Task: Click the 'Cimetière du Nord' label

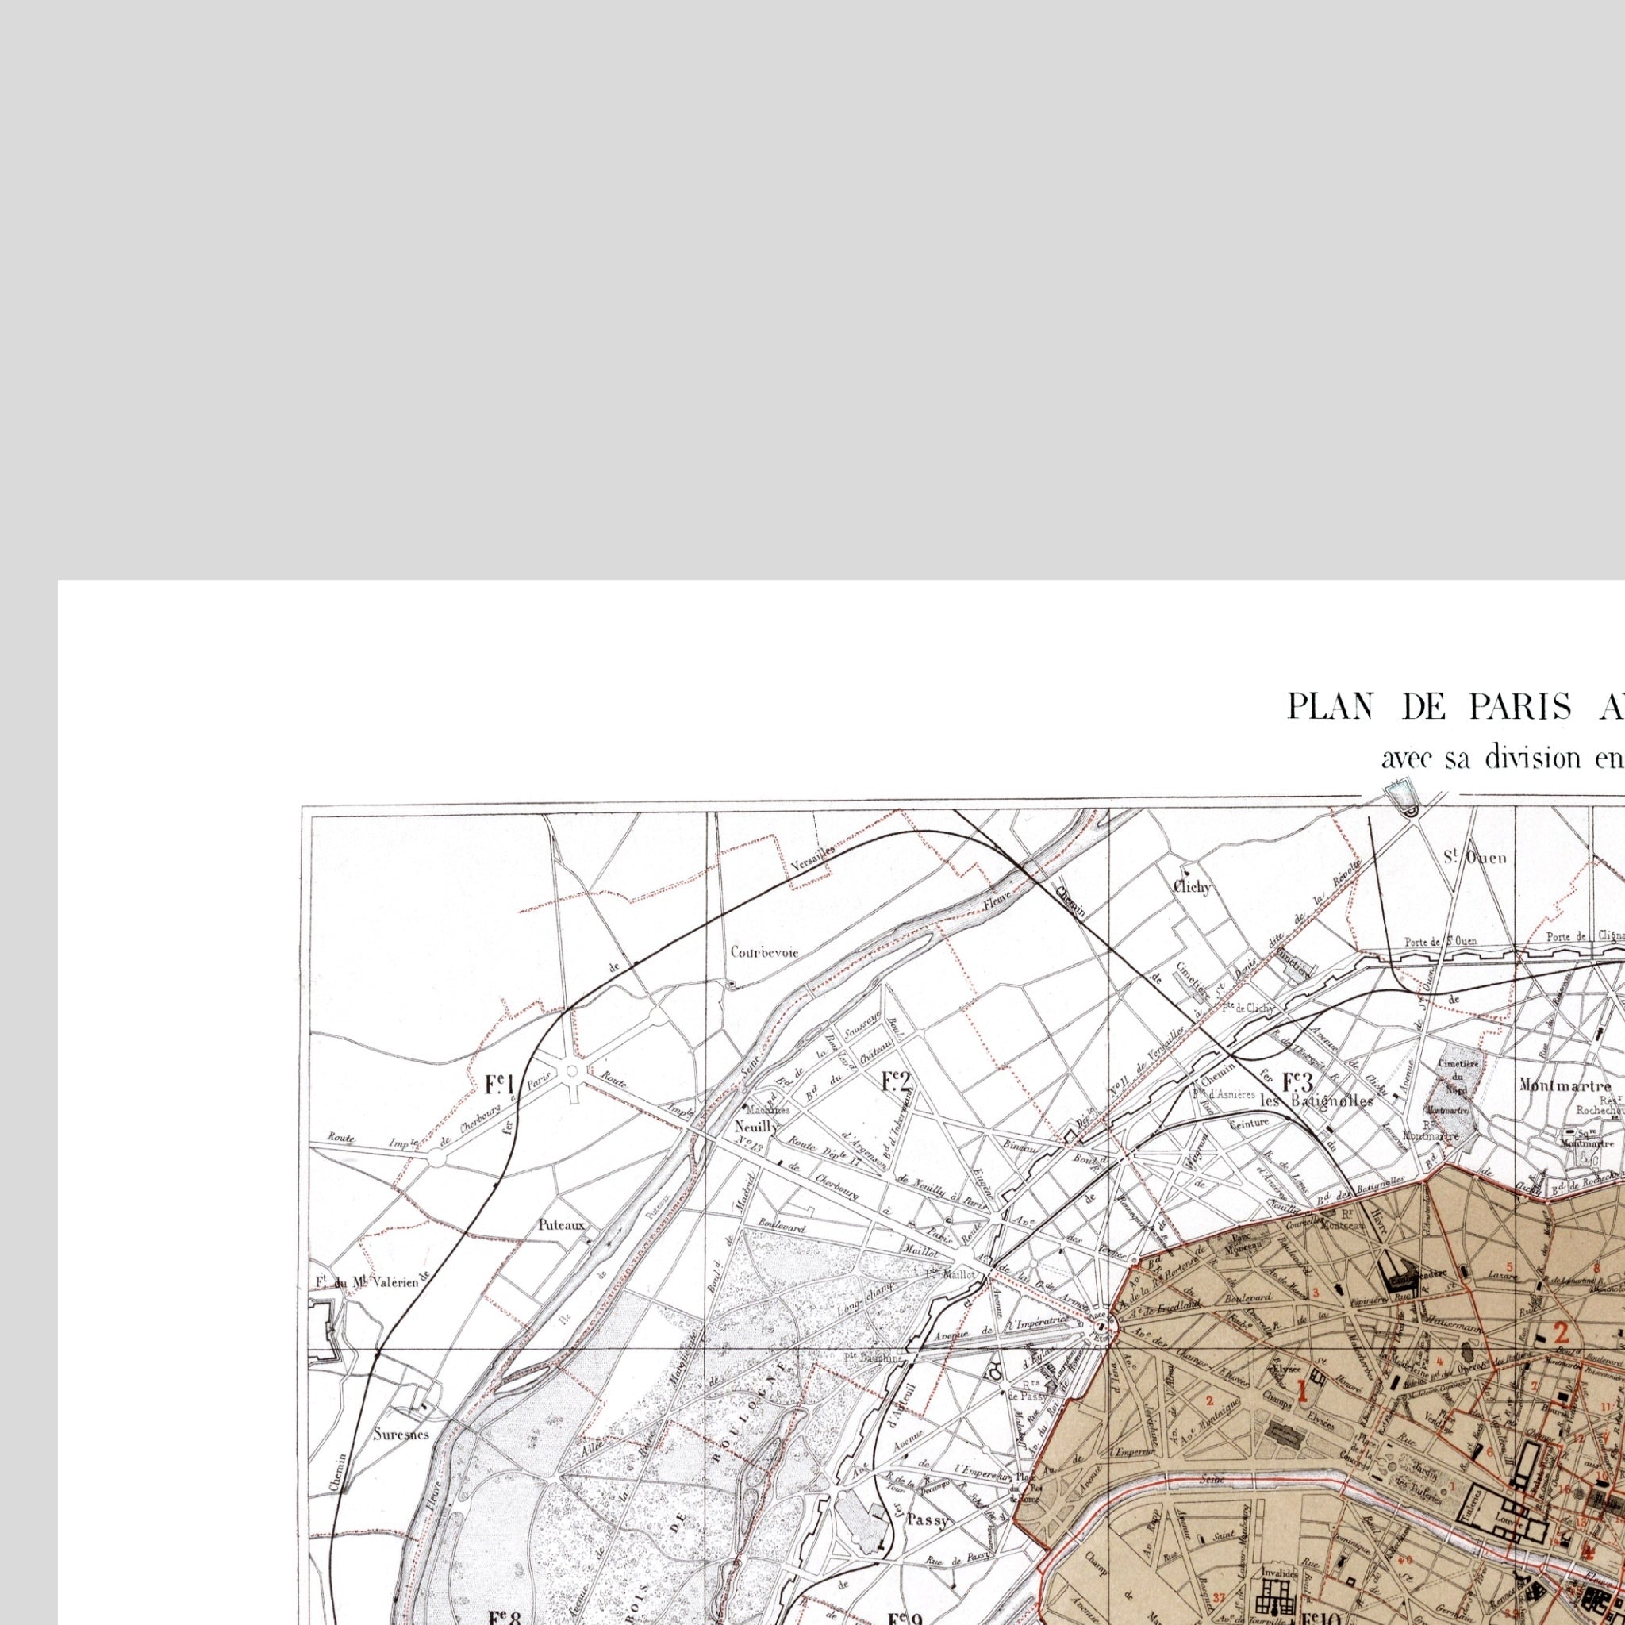Action: pyautogui.click(x=1457, y=1078)
